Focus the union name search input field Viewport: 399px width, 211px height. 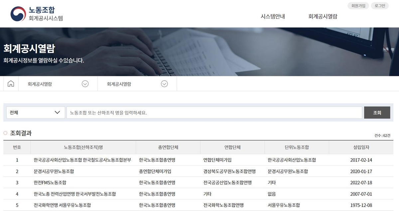[x=214, y=112]
